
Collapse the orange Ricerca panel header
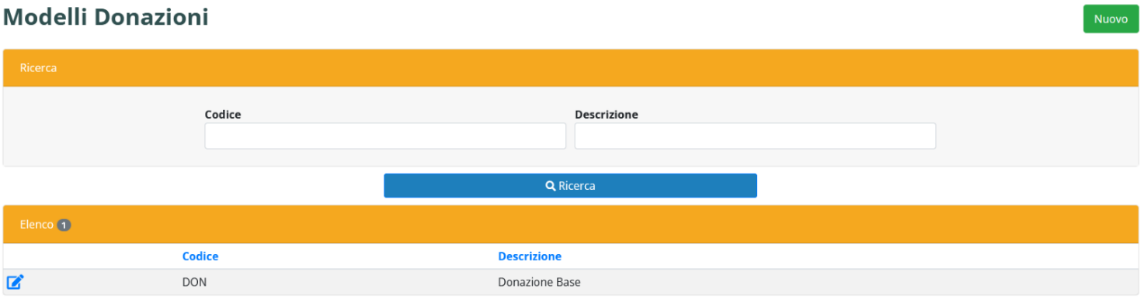[571, 68]
